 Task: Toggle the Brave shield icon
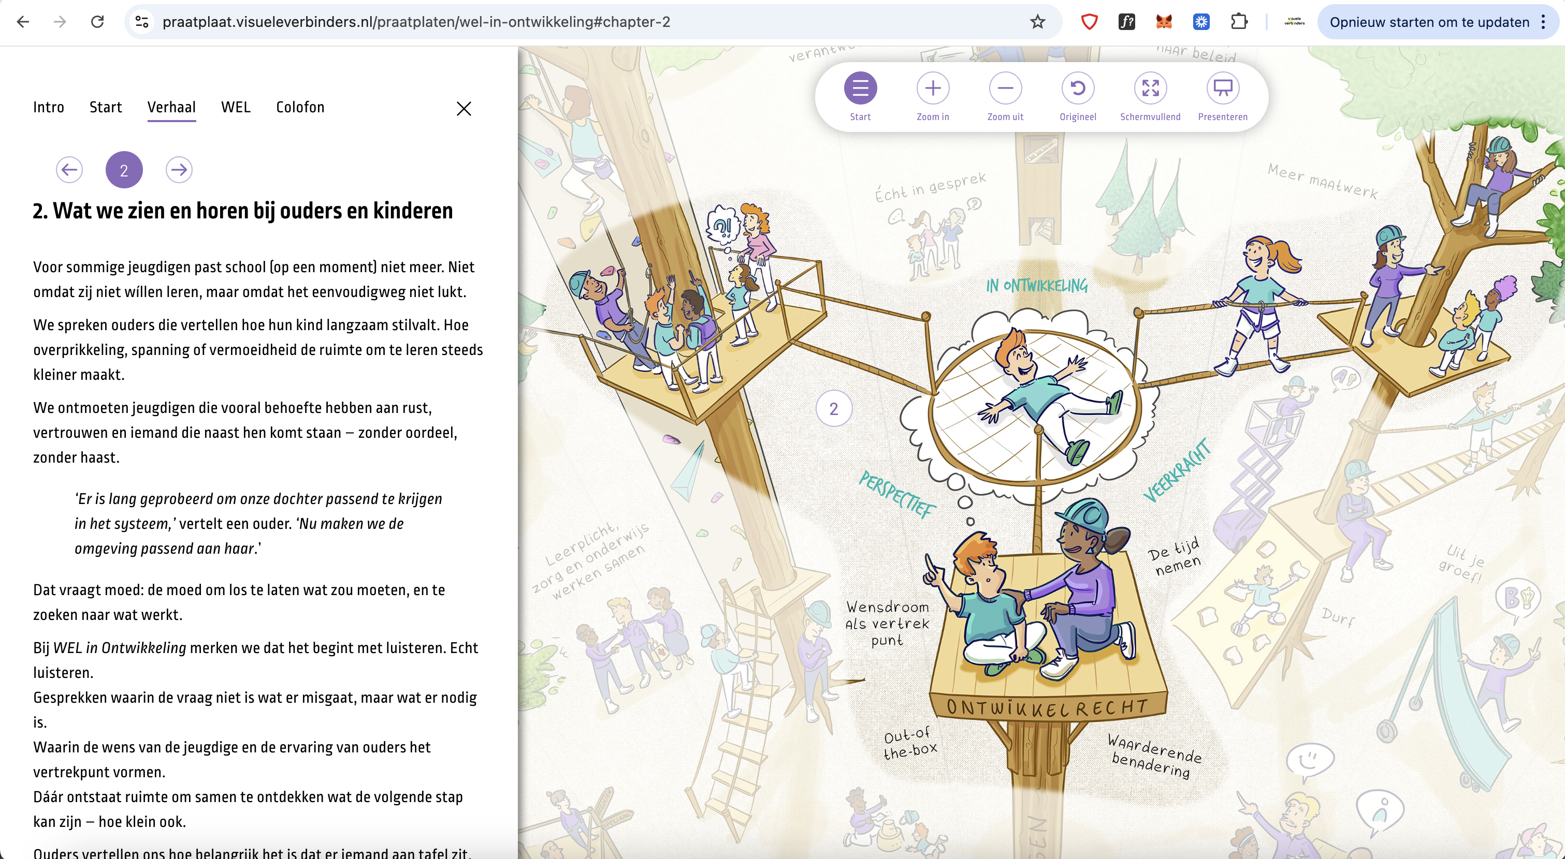(x=1089, y=22)
